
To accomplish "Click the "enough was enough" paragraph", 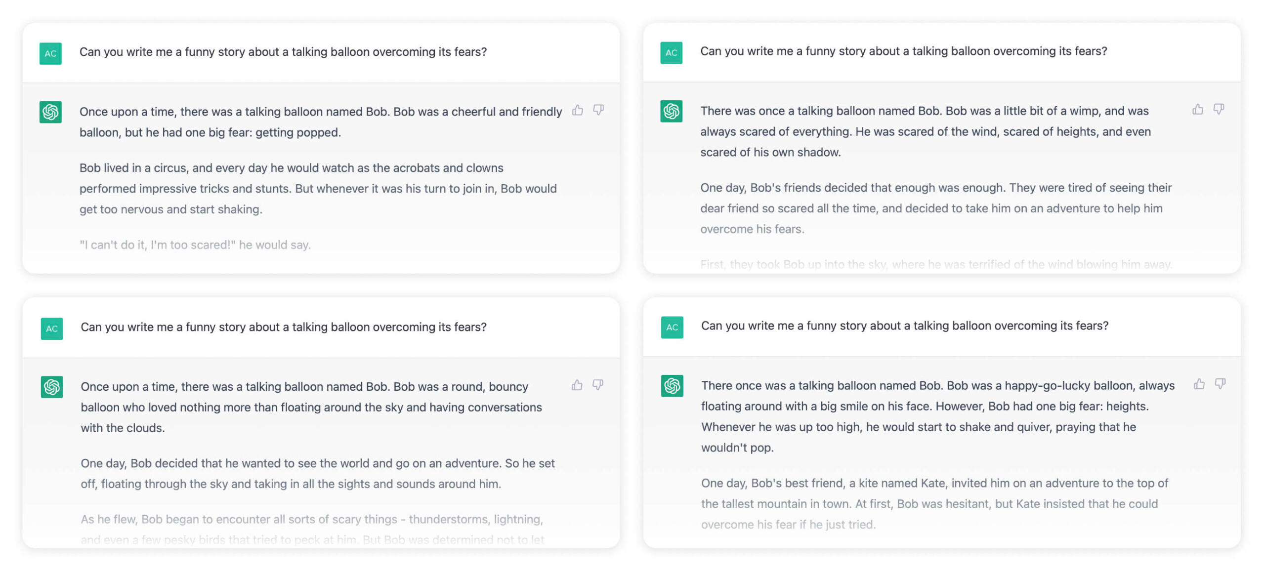I will pos(935,208).
